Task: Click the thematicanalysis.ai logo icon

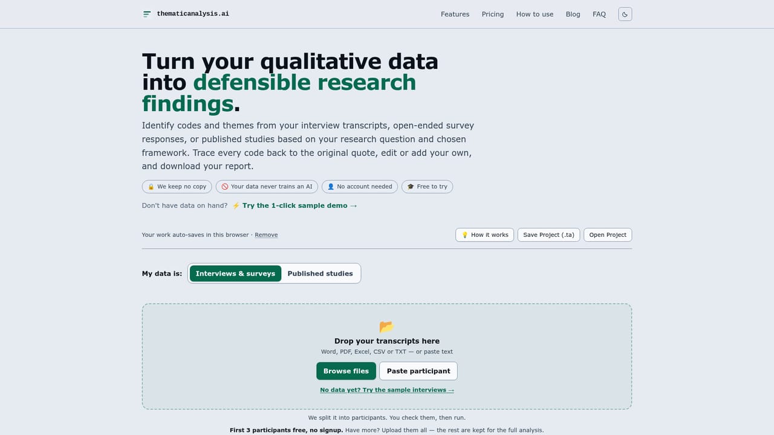Action: (147, 14)
